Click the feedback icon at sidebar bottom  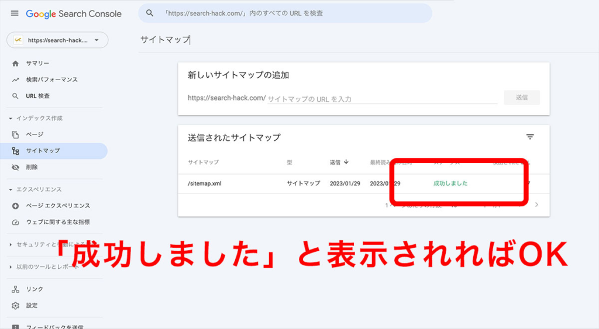15,327
